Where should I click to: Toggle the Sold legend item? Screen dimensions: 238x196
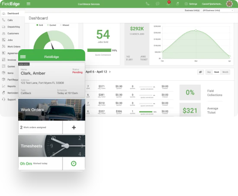40,25
